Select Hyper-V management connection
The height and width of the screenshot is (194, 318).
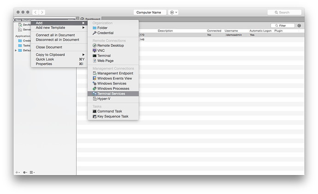(x=104, y=99)
